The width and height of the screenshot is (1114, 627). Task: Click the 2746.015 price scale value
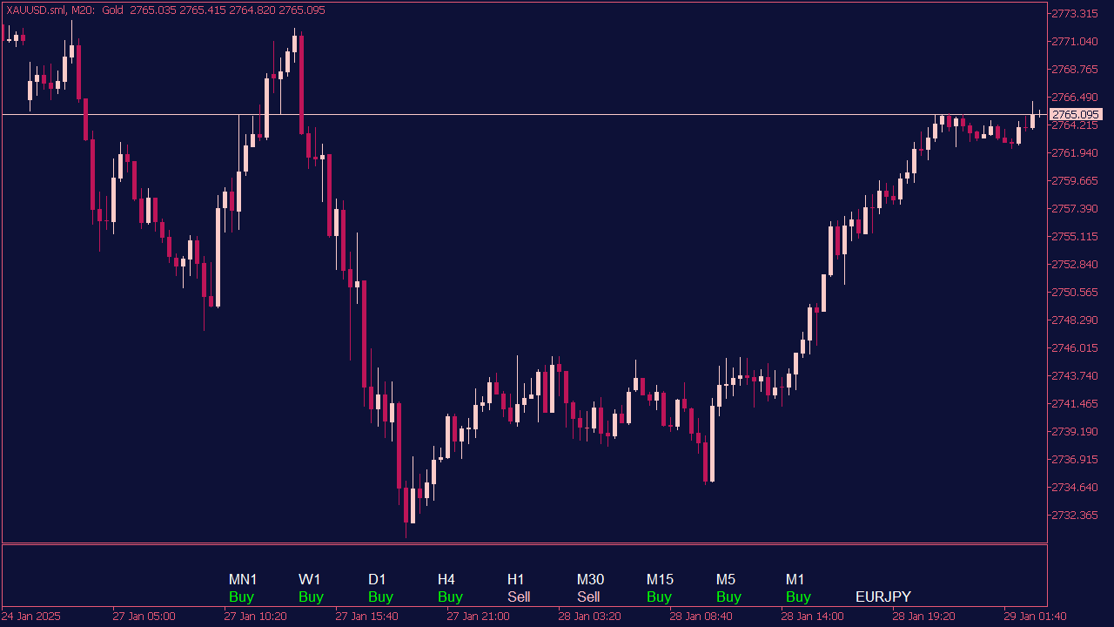(1075, 347)
